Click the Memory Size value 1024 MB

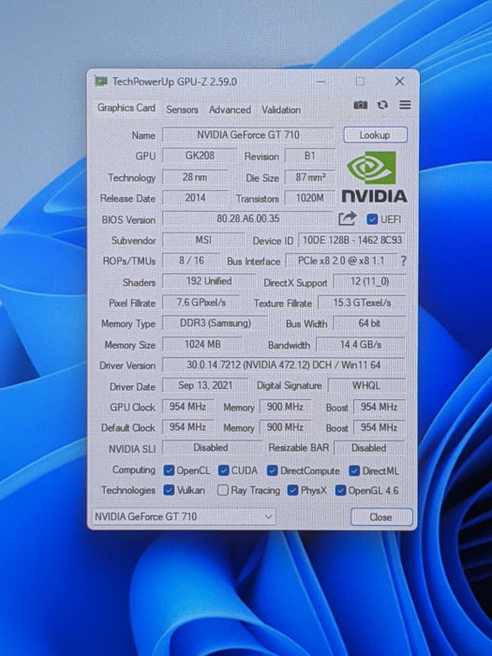tap(202, 344)
